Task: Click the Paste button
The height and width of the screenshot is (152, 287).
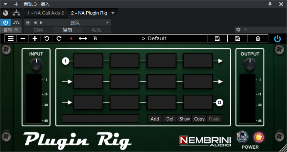Action: pos(214,119)
